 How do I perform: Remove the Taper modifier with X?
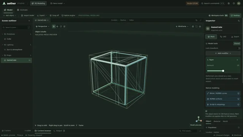click(237, 60)
